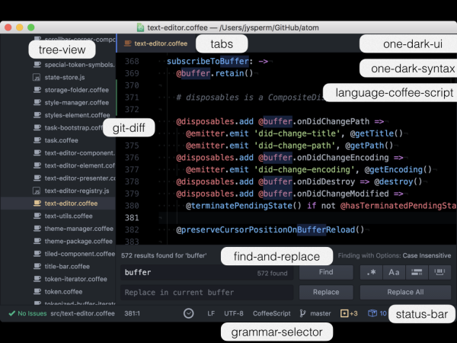Screen dimensions: 457x343
Task: Click the coffee icon beside title-bar.coffee
Action: tap(37, 266)
